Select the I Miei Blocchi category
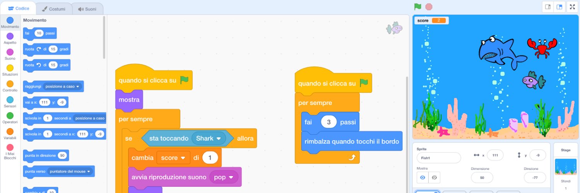Viewport: 580px width, 193px height. [10, 152]
